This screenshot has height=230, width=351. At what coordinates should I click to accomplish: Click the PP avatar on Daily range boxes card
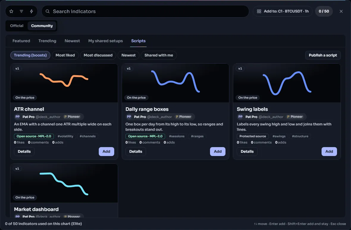pos(129,117)
